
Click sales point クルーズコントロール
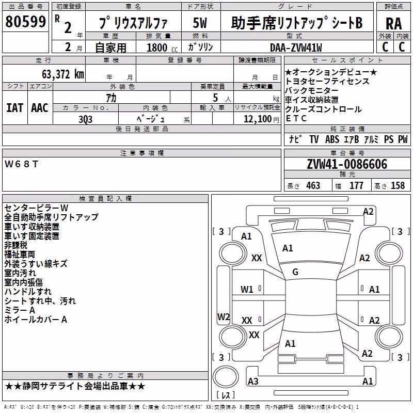(323, 109)
